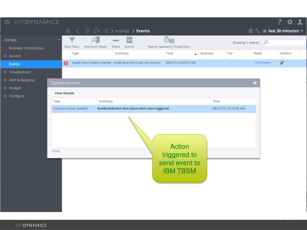Image resolution: width=307 pixels, height=230 pixels.
Task: Refresh the page with the reload icon
Action: pyautogui.click(x=97, y=31)
